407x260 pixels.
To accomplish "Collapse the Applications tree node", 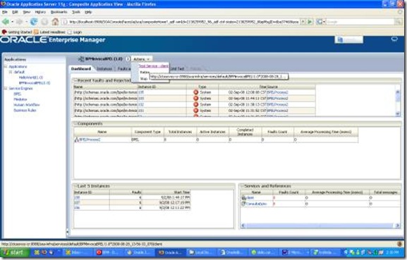I will 6,66.
